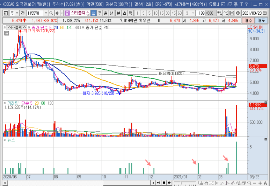Click the pin window icon in title bar
Image resolution: width=270 pixels, height=186 pixels.
tap(236, 4)
